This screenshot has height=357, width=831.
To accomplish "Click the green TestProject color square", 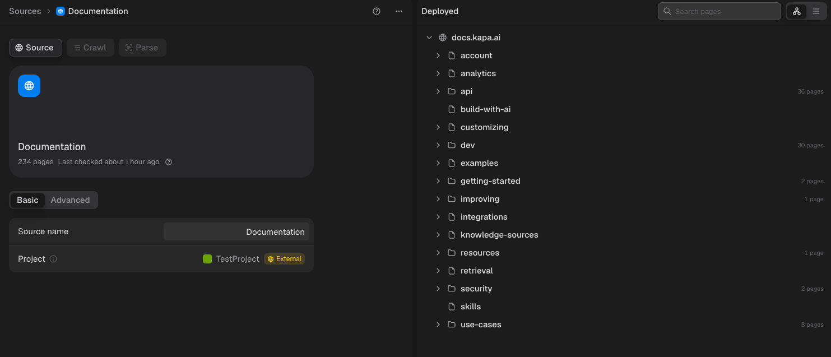I will (207, 259).
